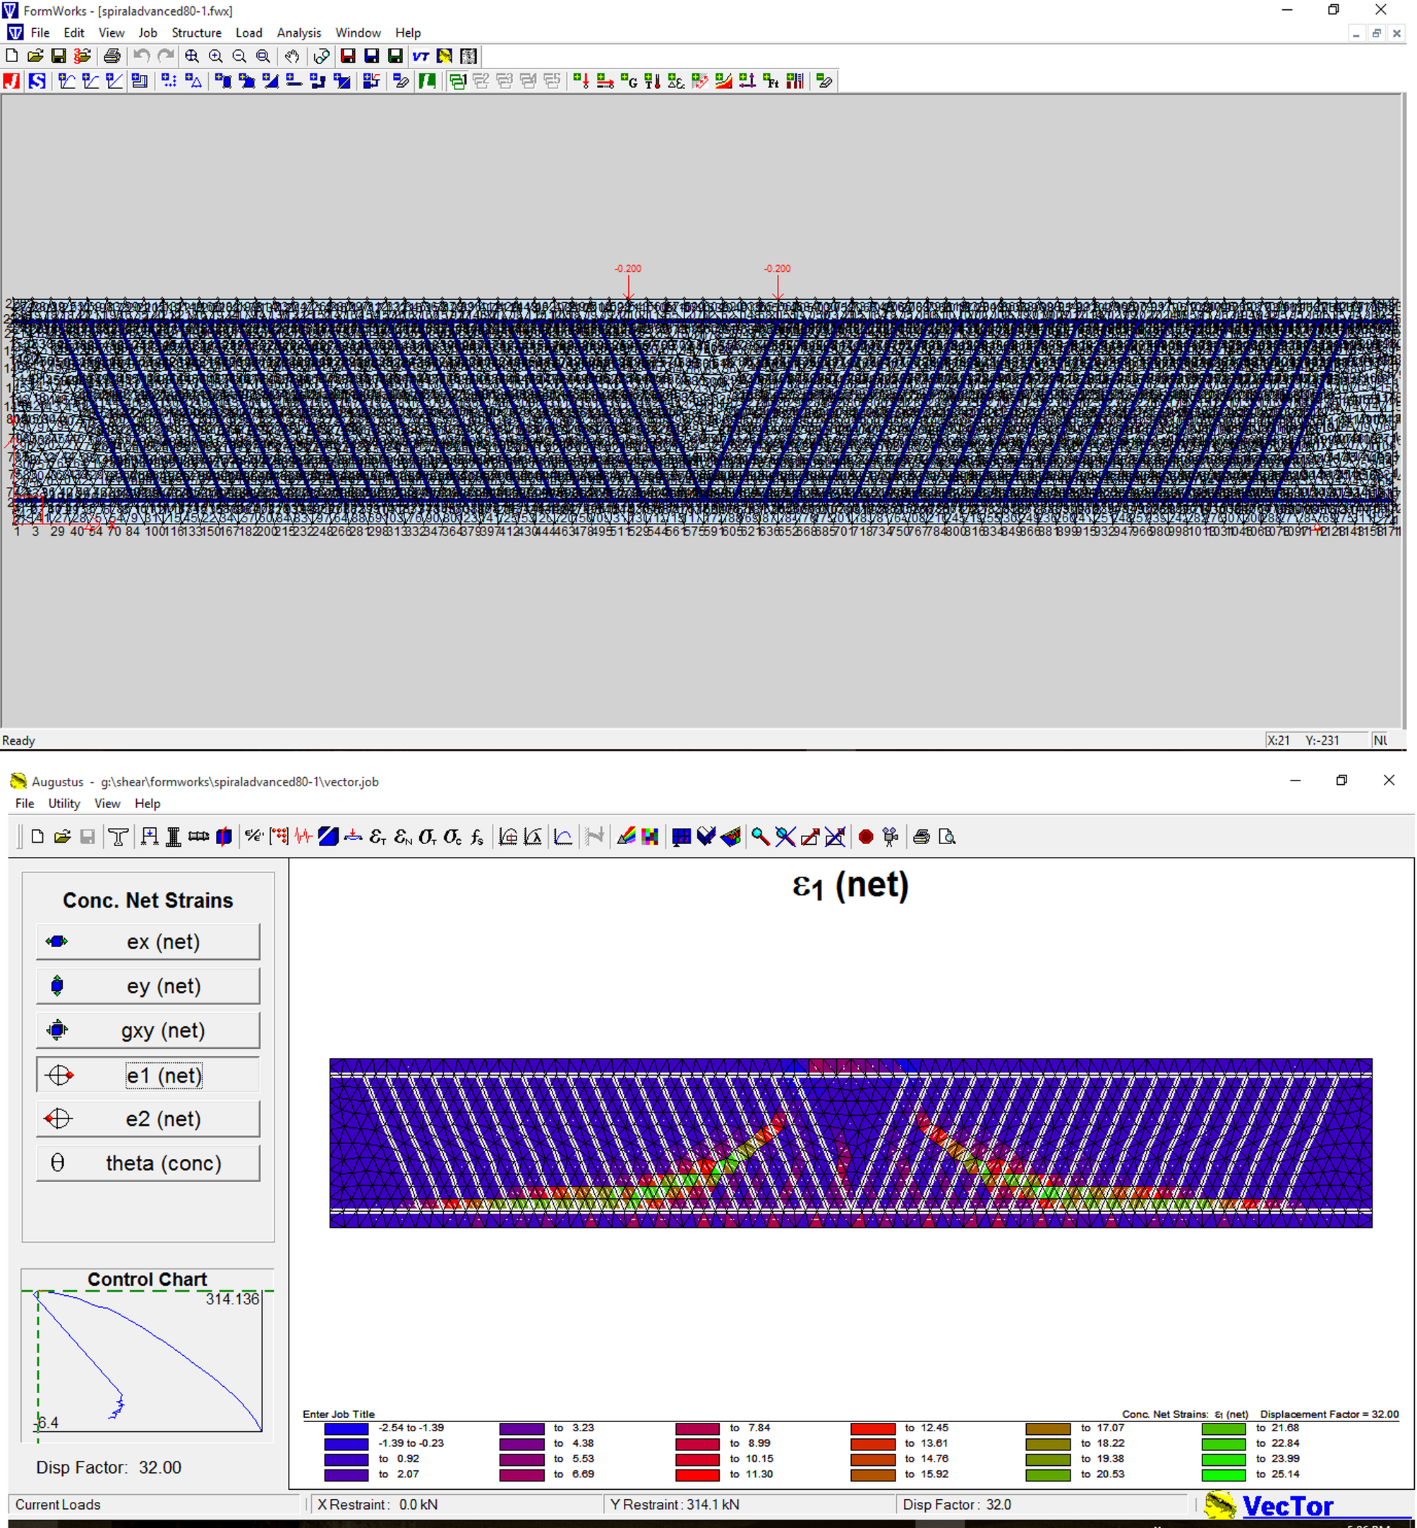Image resolution: width=1417 pixels, height=1528 pixels.
Task: Select the σc concrete stress icon
Action: (452, 837)
